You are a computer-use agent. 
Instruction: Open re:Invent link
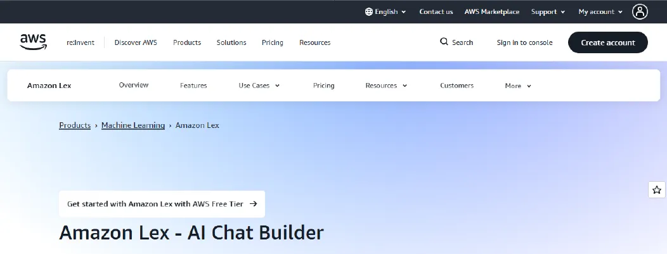tap(81, 42)
